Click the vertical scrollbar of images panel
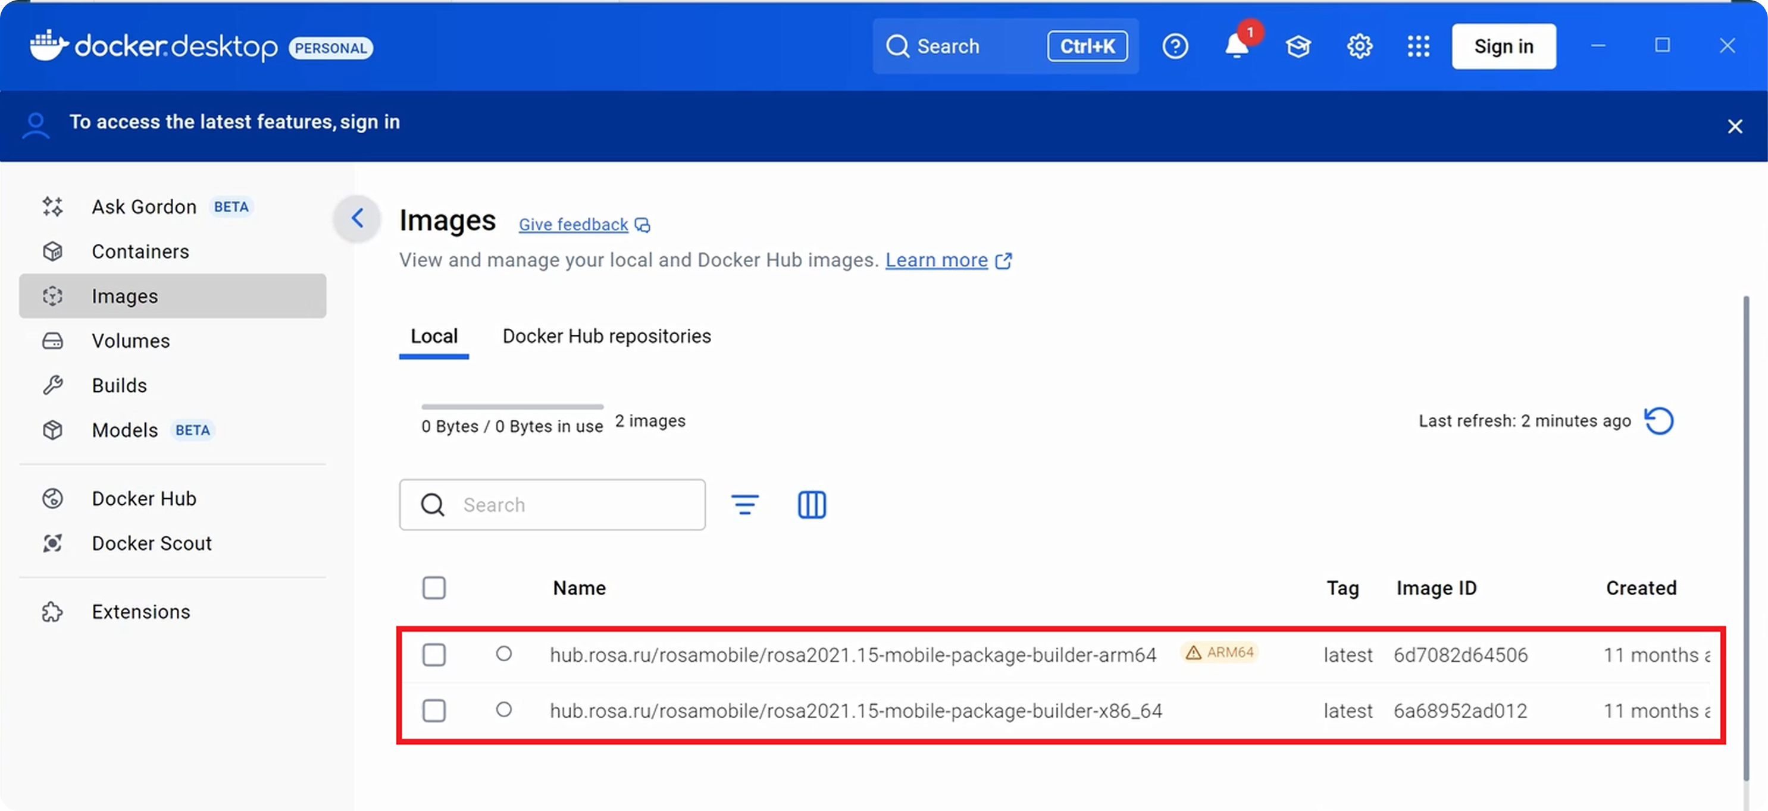The width and height of the screenshot is (1768, 811). click(1745, 538)
